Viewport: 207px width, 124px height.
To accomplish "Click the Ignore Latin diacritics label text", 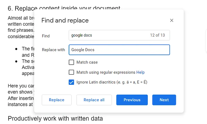I will coord(112,82).
